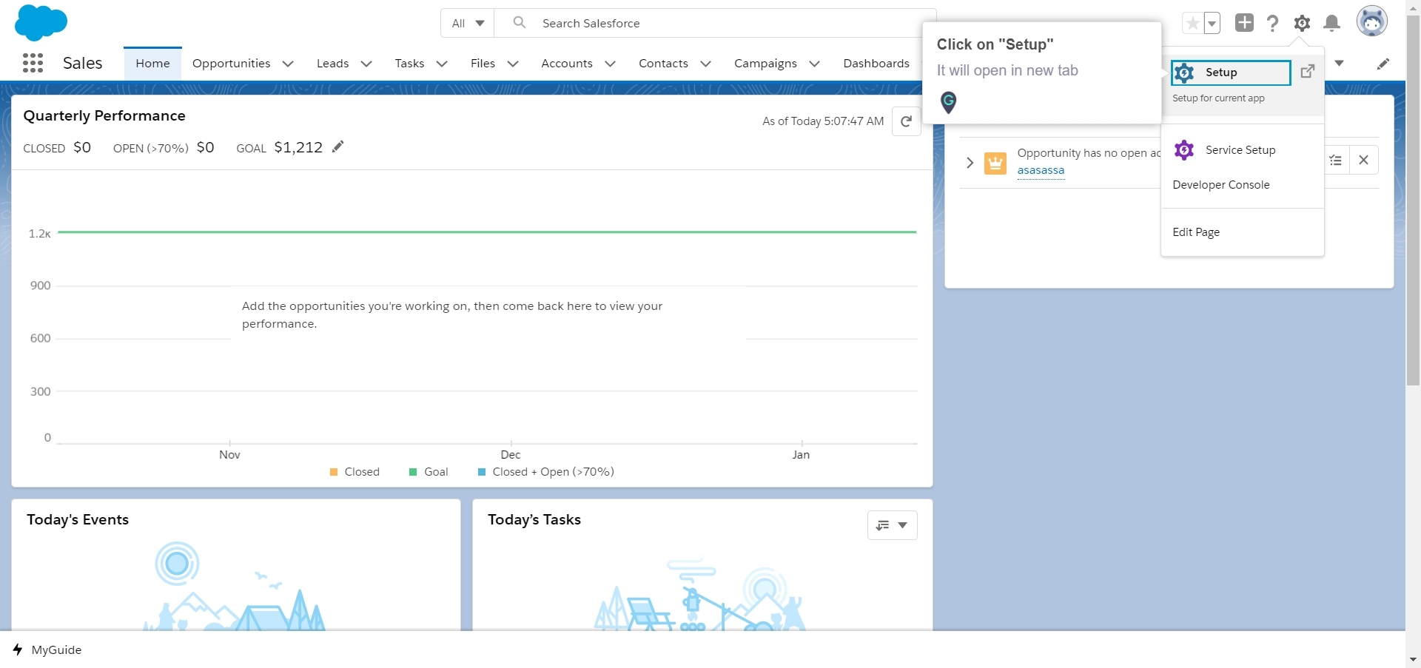
Task: Click the GOAL $1,212 value
Action: [298, 147]
